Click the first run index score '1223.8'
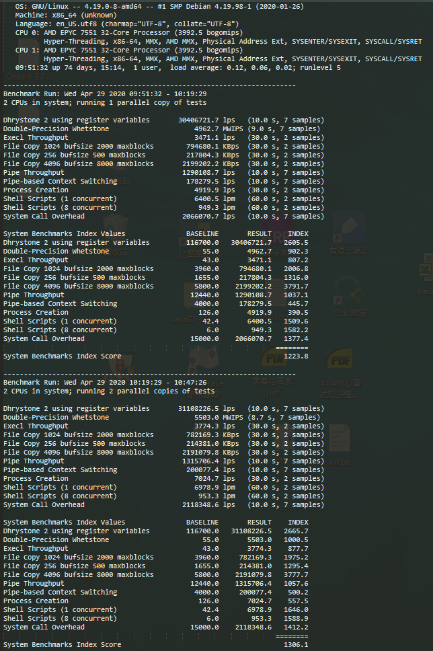 click(x=296, y=356)
